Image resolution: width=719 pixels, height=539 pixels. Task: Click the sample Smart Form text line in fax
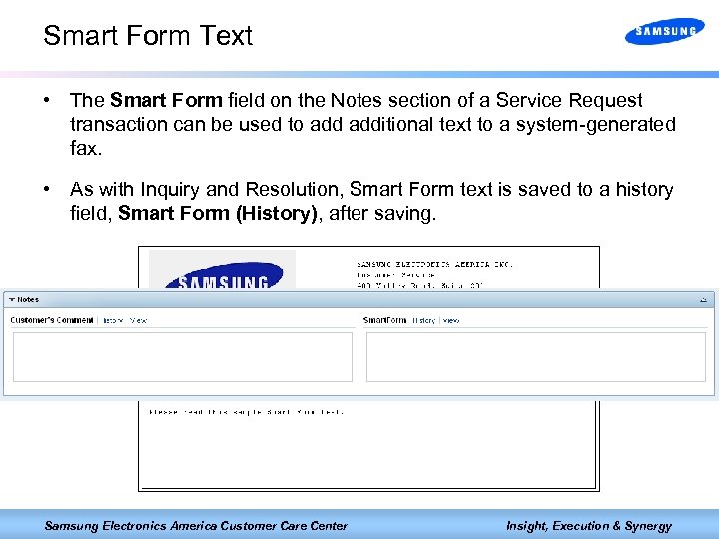click(x=246, y=412)
